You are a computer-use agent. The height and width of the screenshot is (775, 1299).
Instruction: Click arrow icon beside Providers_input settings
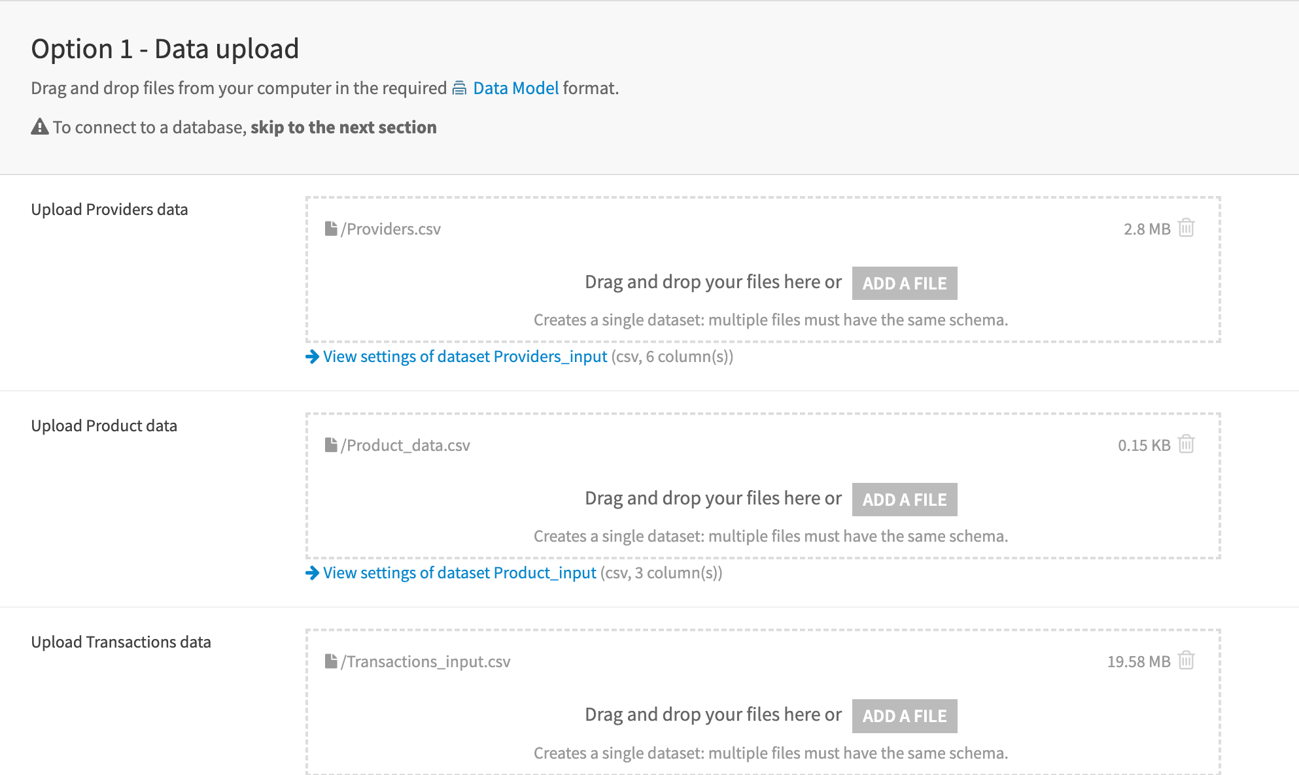coord(312,357)
